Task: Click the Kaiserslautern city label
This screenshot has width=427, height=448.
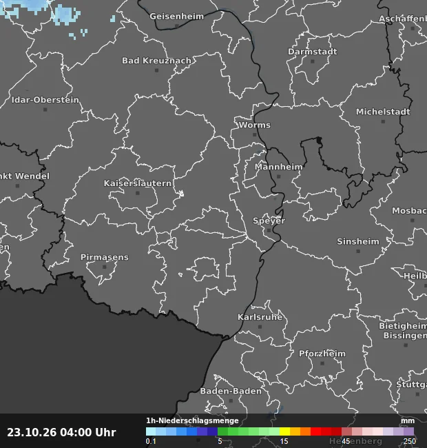Action: click(x=138, y=183)
